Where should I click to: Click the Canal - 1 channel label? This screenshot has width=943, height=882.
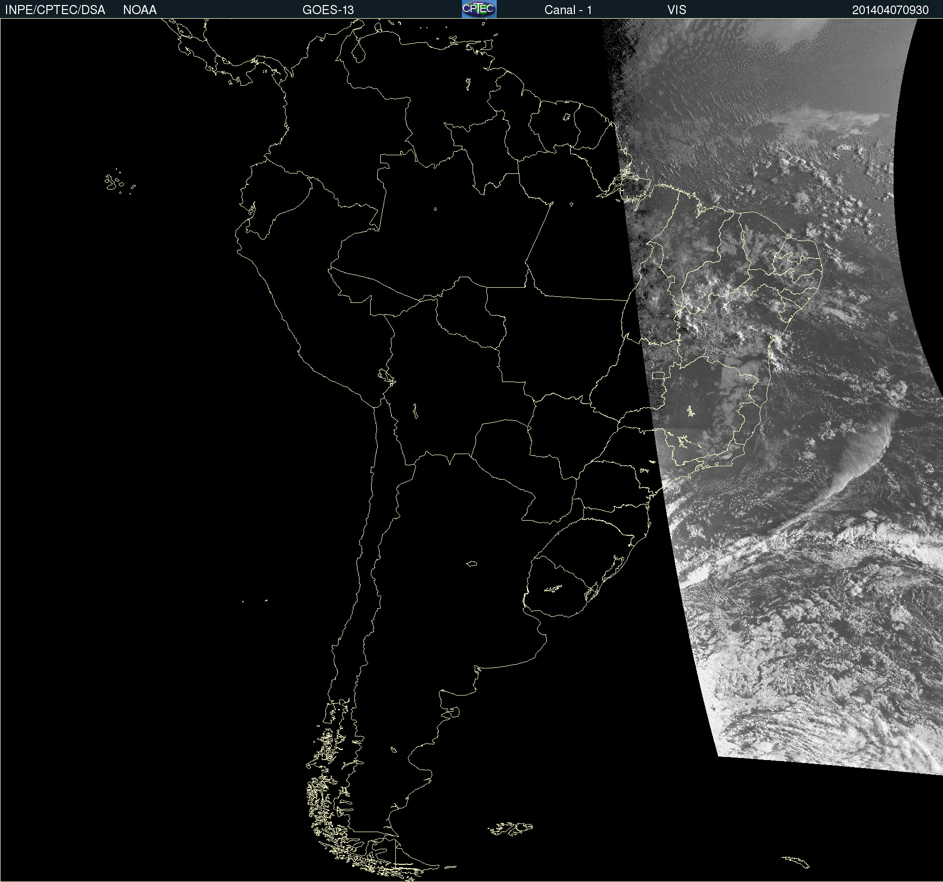(568, 10)
